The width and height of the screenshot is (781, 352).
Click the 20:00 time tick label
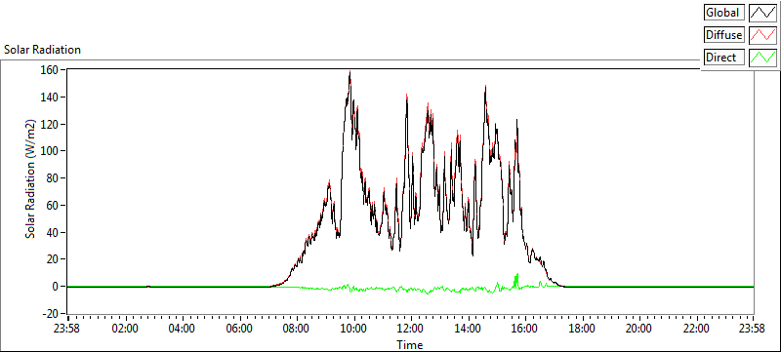point(639,329)
